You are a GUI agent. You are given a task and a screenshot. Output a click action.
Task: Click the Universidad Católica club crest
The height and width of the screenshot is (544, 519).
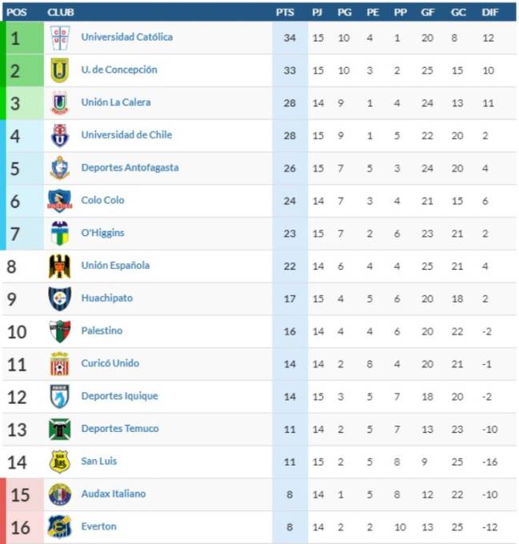click(60, 38)
